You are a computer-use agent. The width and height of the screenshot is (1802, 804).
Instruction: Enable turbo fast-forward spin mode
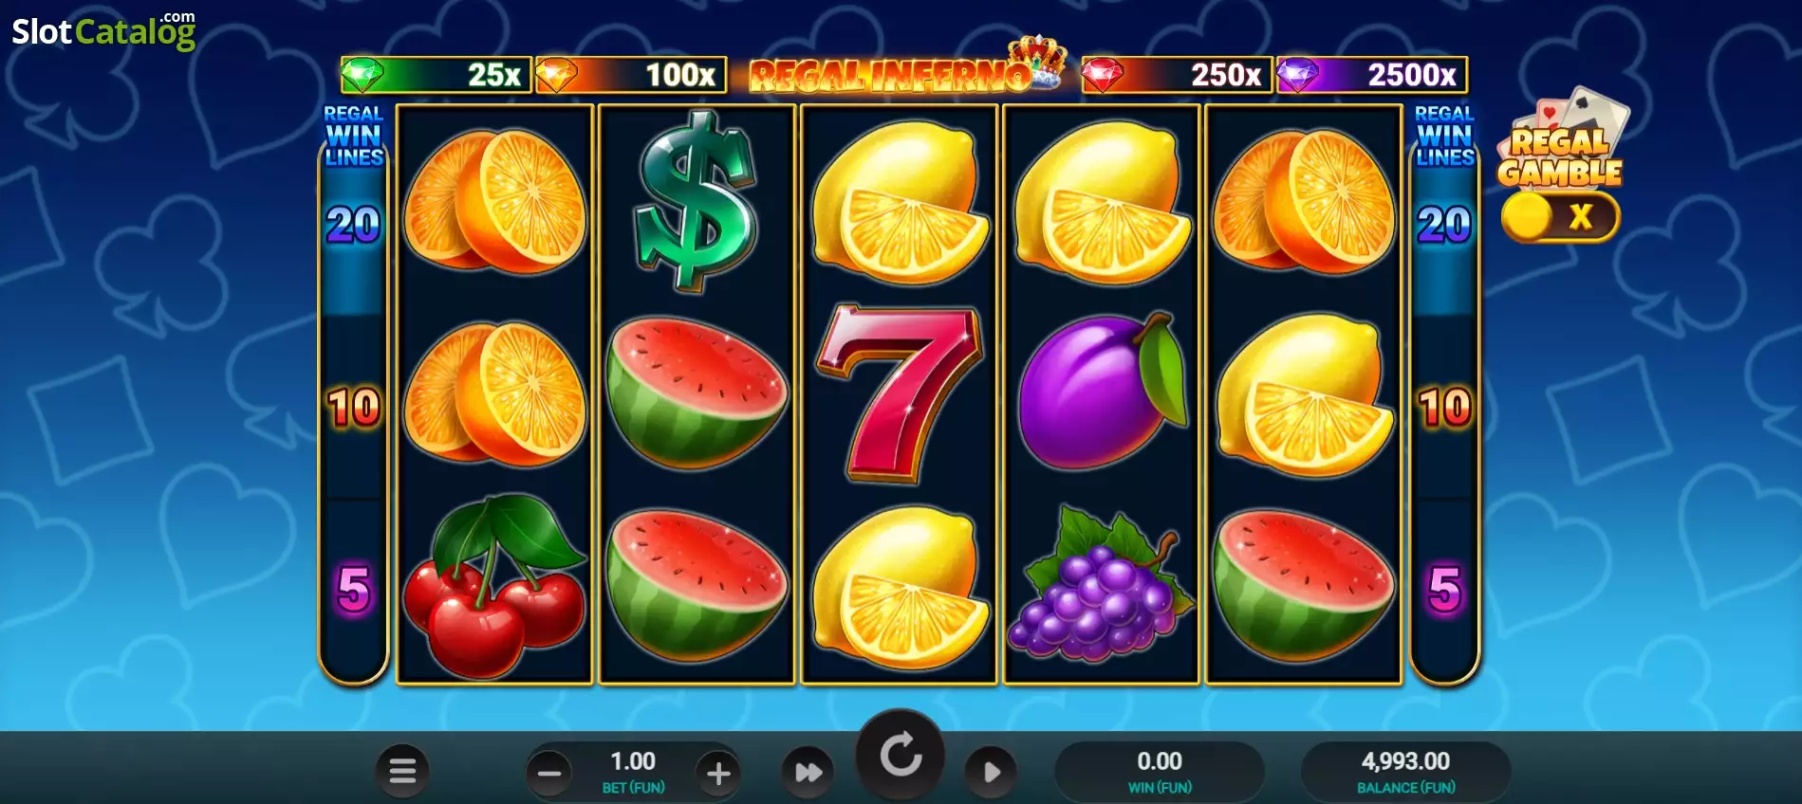[x=808, y=773]
